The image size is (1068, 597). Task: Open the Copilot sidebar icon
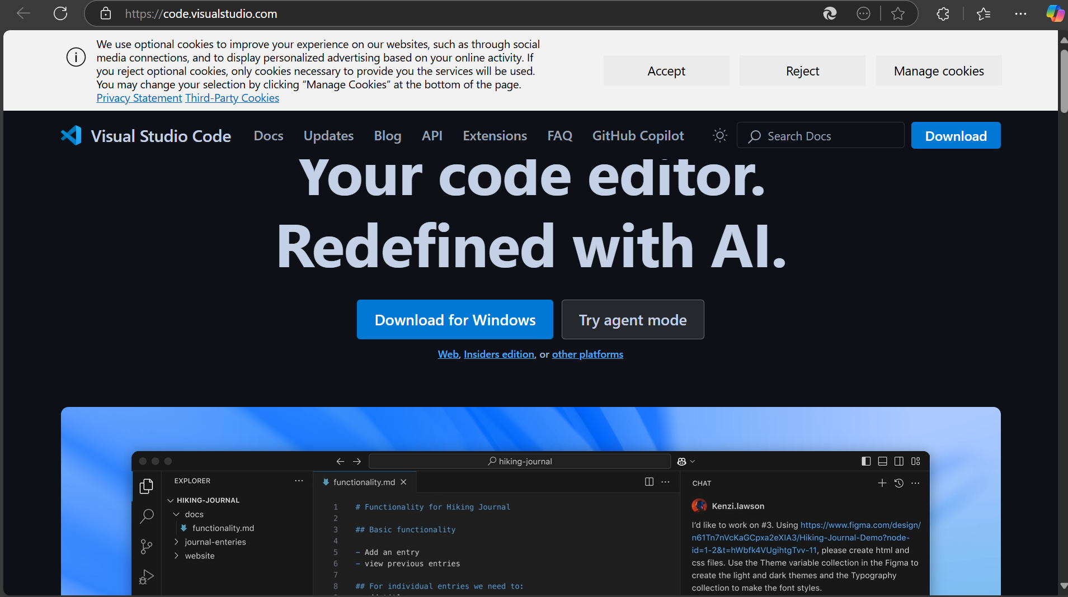pos(1055,13)
